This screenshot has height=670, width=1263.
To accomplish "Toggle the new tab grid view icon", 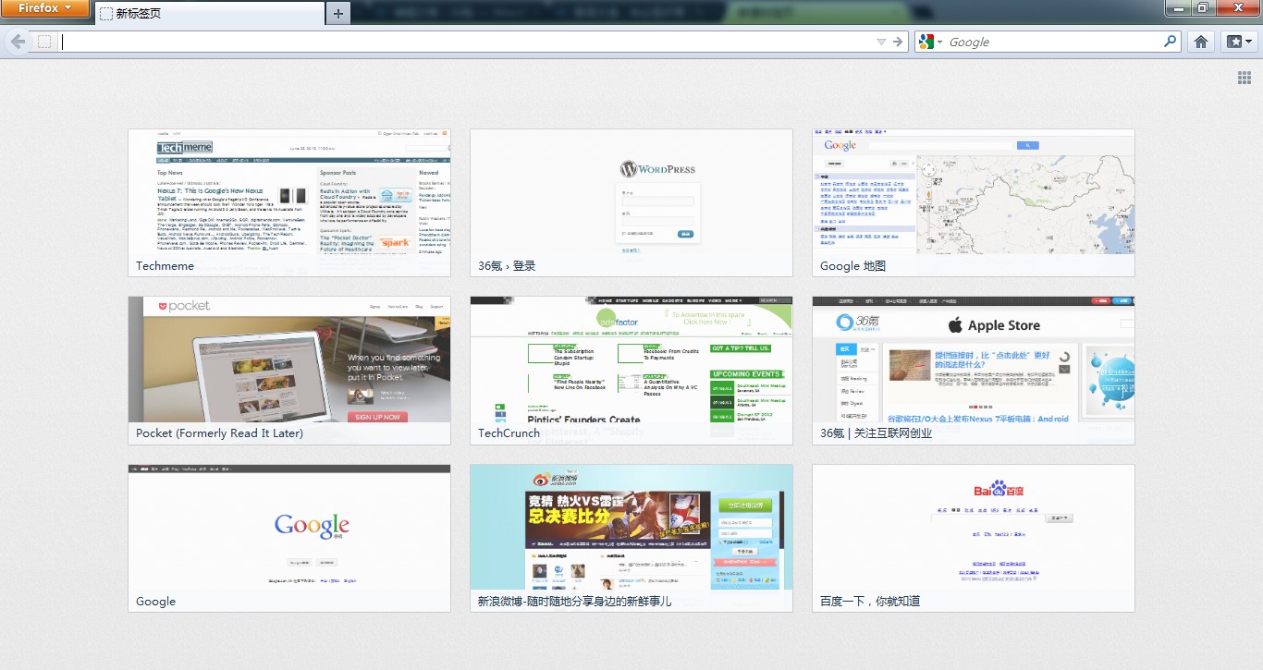I will click(1245, 77).
